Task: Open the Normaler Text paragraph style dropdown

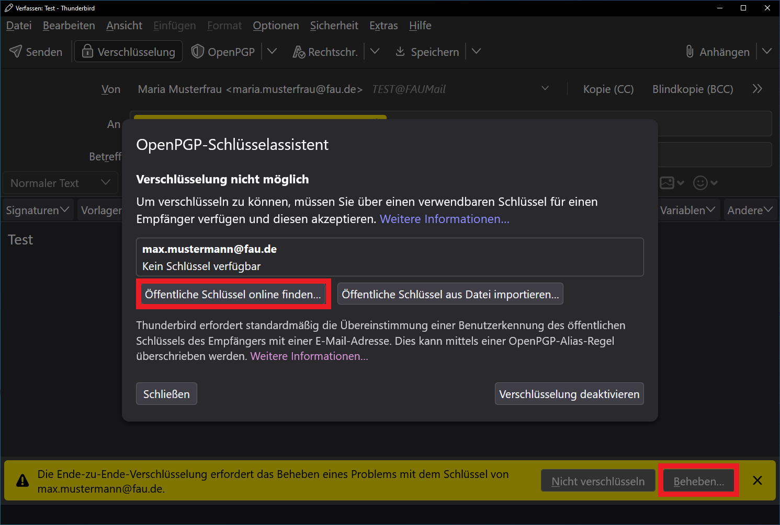Action: pyautogui.click(x=60, y=183)
